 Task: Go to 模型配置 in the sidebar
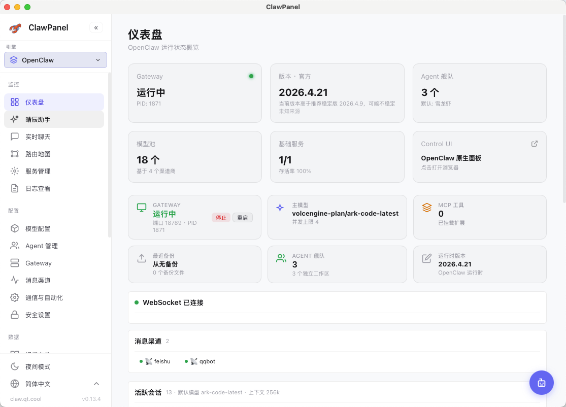(x=38, y=228)
